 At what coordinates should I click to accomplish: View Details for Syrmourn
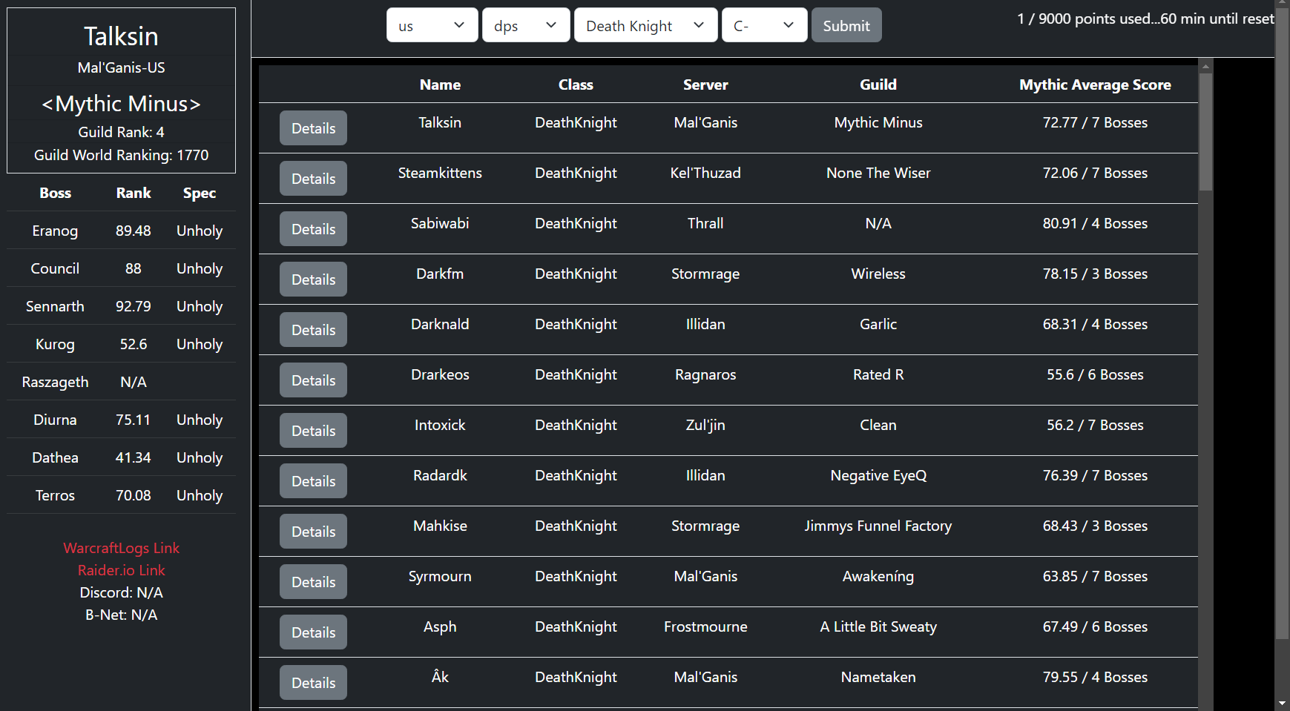(313, 582)
